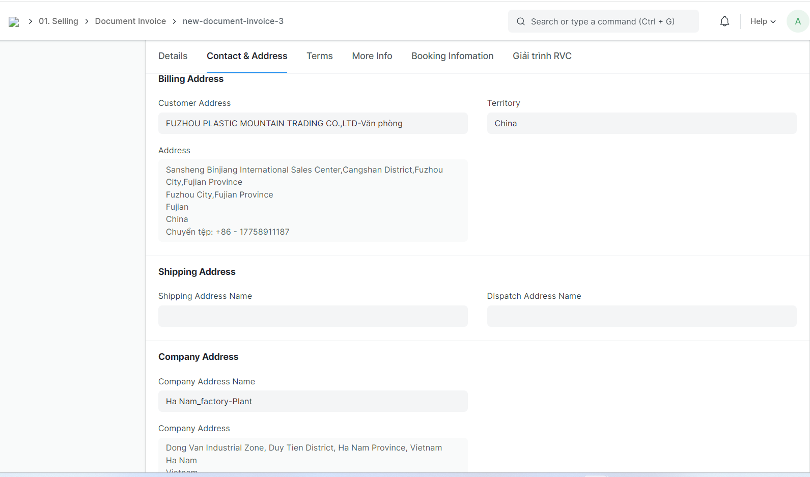Click new-document-invoice-3 breadcrumb
810x477 pixels.
point(233,21)
